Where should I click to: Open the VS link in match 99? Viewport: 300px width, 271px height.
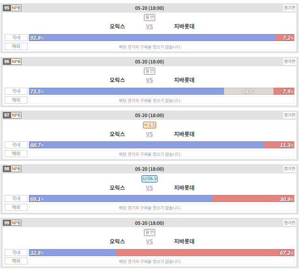(x=150, y=242)
